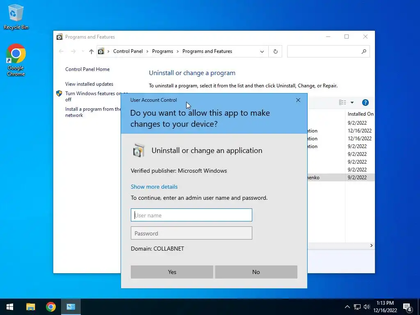Sort by the Installed On column header
The image size is (420, 315).
[x=360, y=114]
